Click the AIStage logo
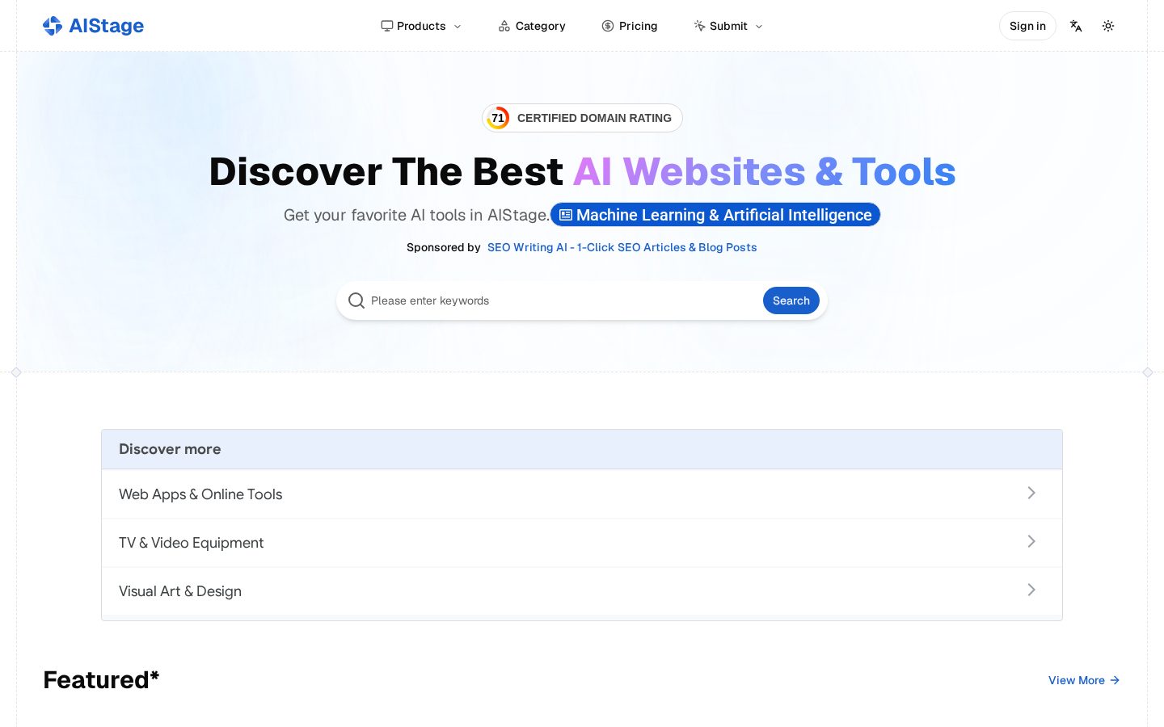 click(93, 26)
